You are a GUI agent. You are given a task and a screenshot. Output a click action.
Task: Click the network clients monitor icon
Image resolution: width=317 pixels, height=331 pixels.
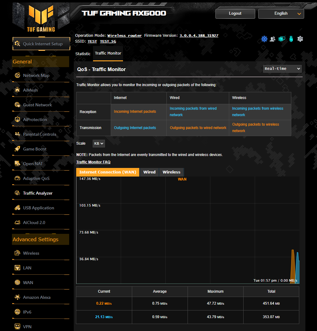[x=282, y=39]
